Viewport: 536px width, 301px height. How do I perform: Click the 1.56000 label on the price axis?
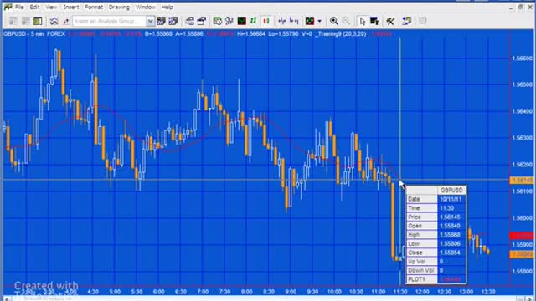pos(522,218)
